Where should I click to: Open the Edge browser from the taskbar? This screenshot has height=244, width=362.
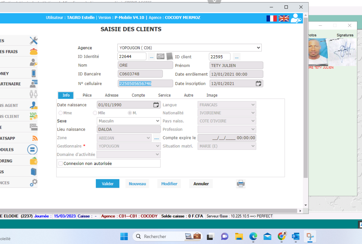(253, 236)
